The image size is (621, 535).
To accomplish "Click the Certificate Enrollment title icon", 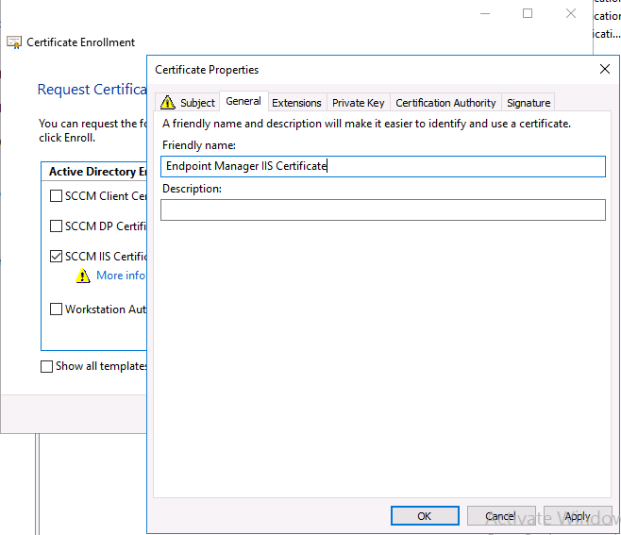I will click(x=14, y=42).
